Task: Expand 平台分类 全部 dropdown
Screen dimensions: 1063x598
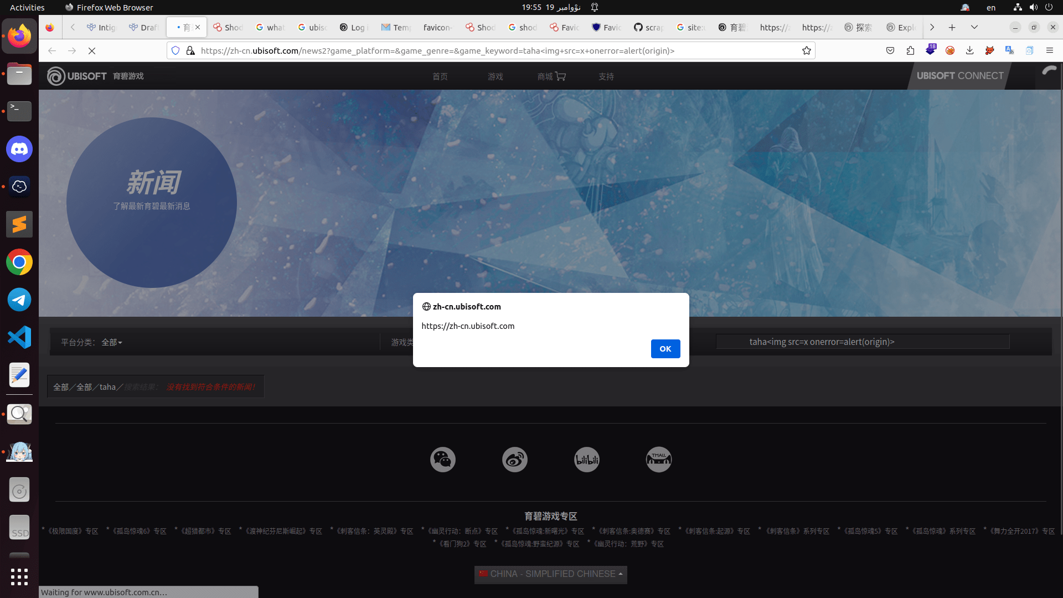Action: (x=111, y=342)
